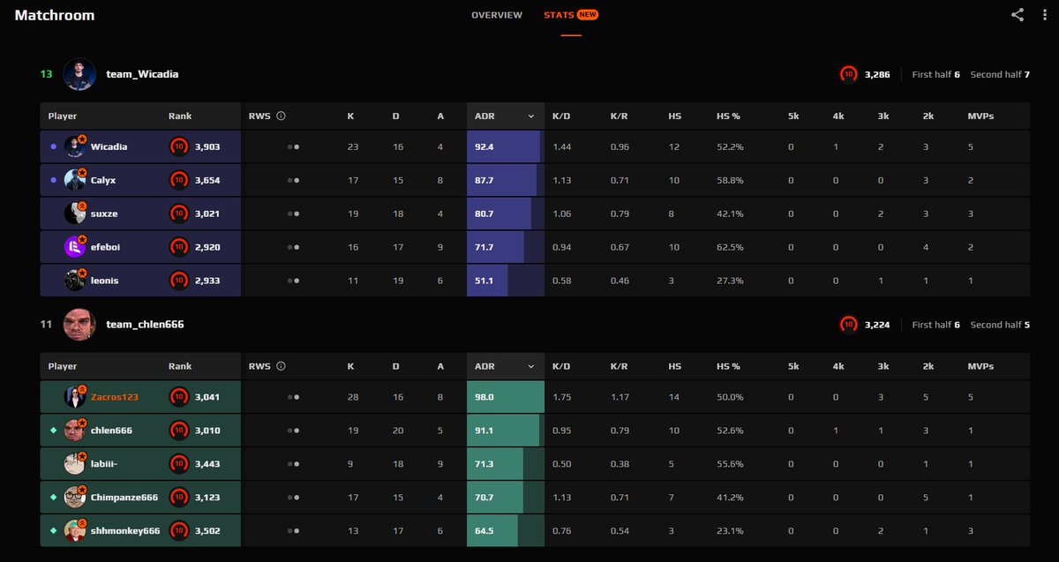Screen dimensions: 1059x562
Task: Click team_Wicadia large team avatar
Action: [79, 74]
